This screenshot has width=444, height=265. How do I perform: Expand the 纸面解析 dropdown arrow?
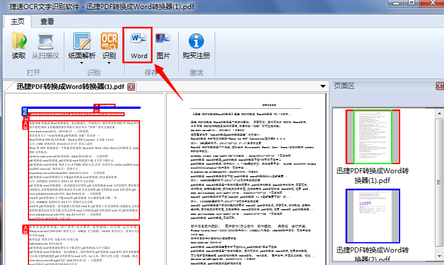82,63
